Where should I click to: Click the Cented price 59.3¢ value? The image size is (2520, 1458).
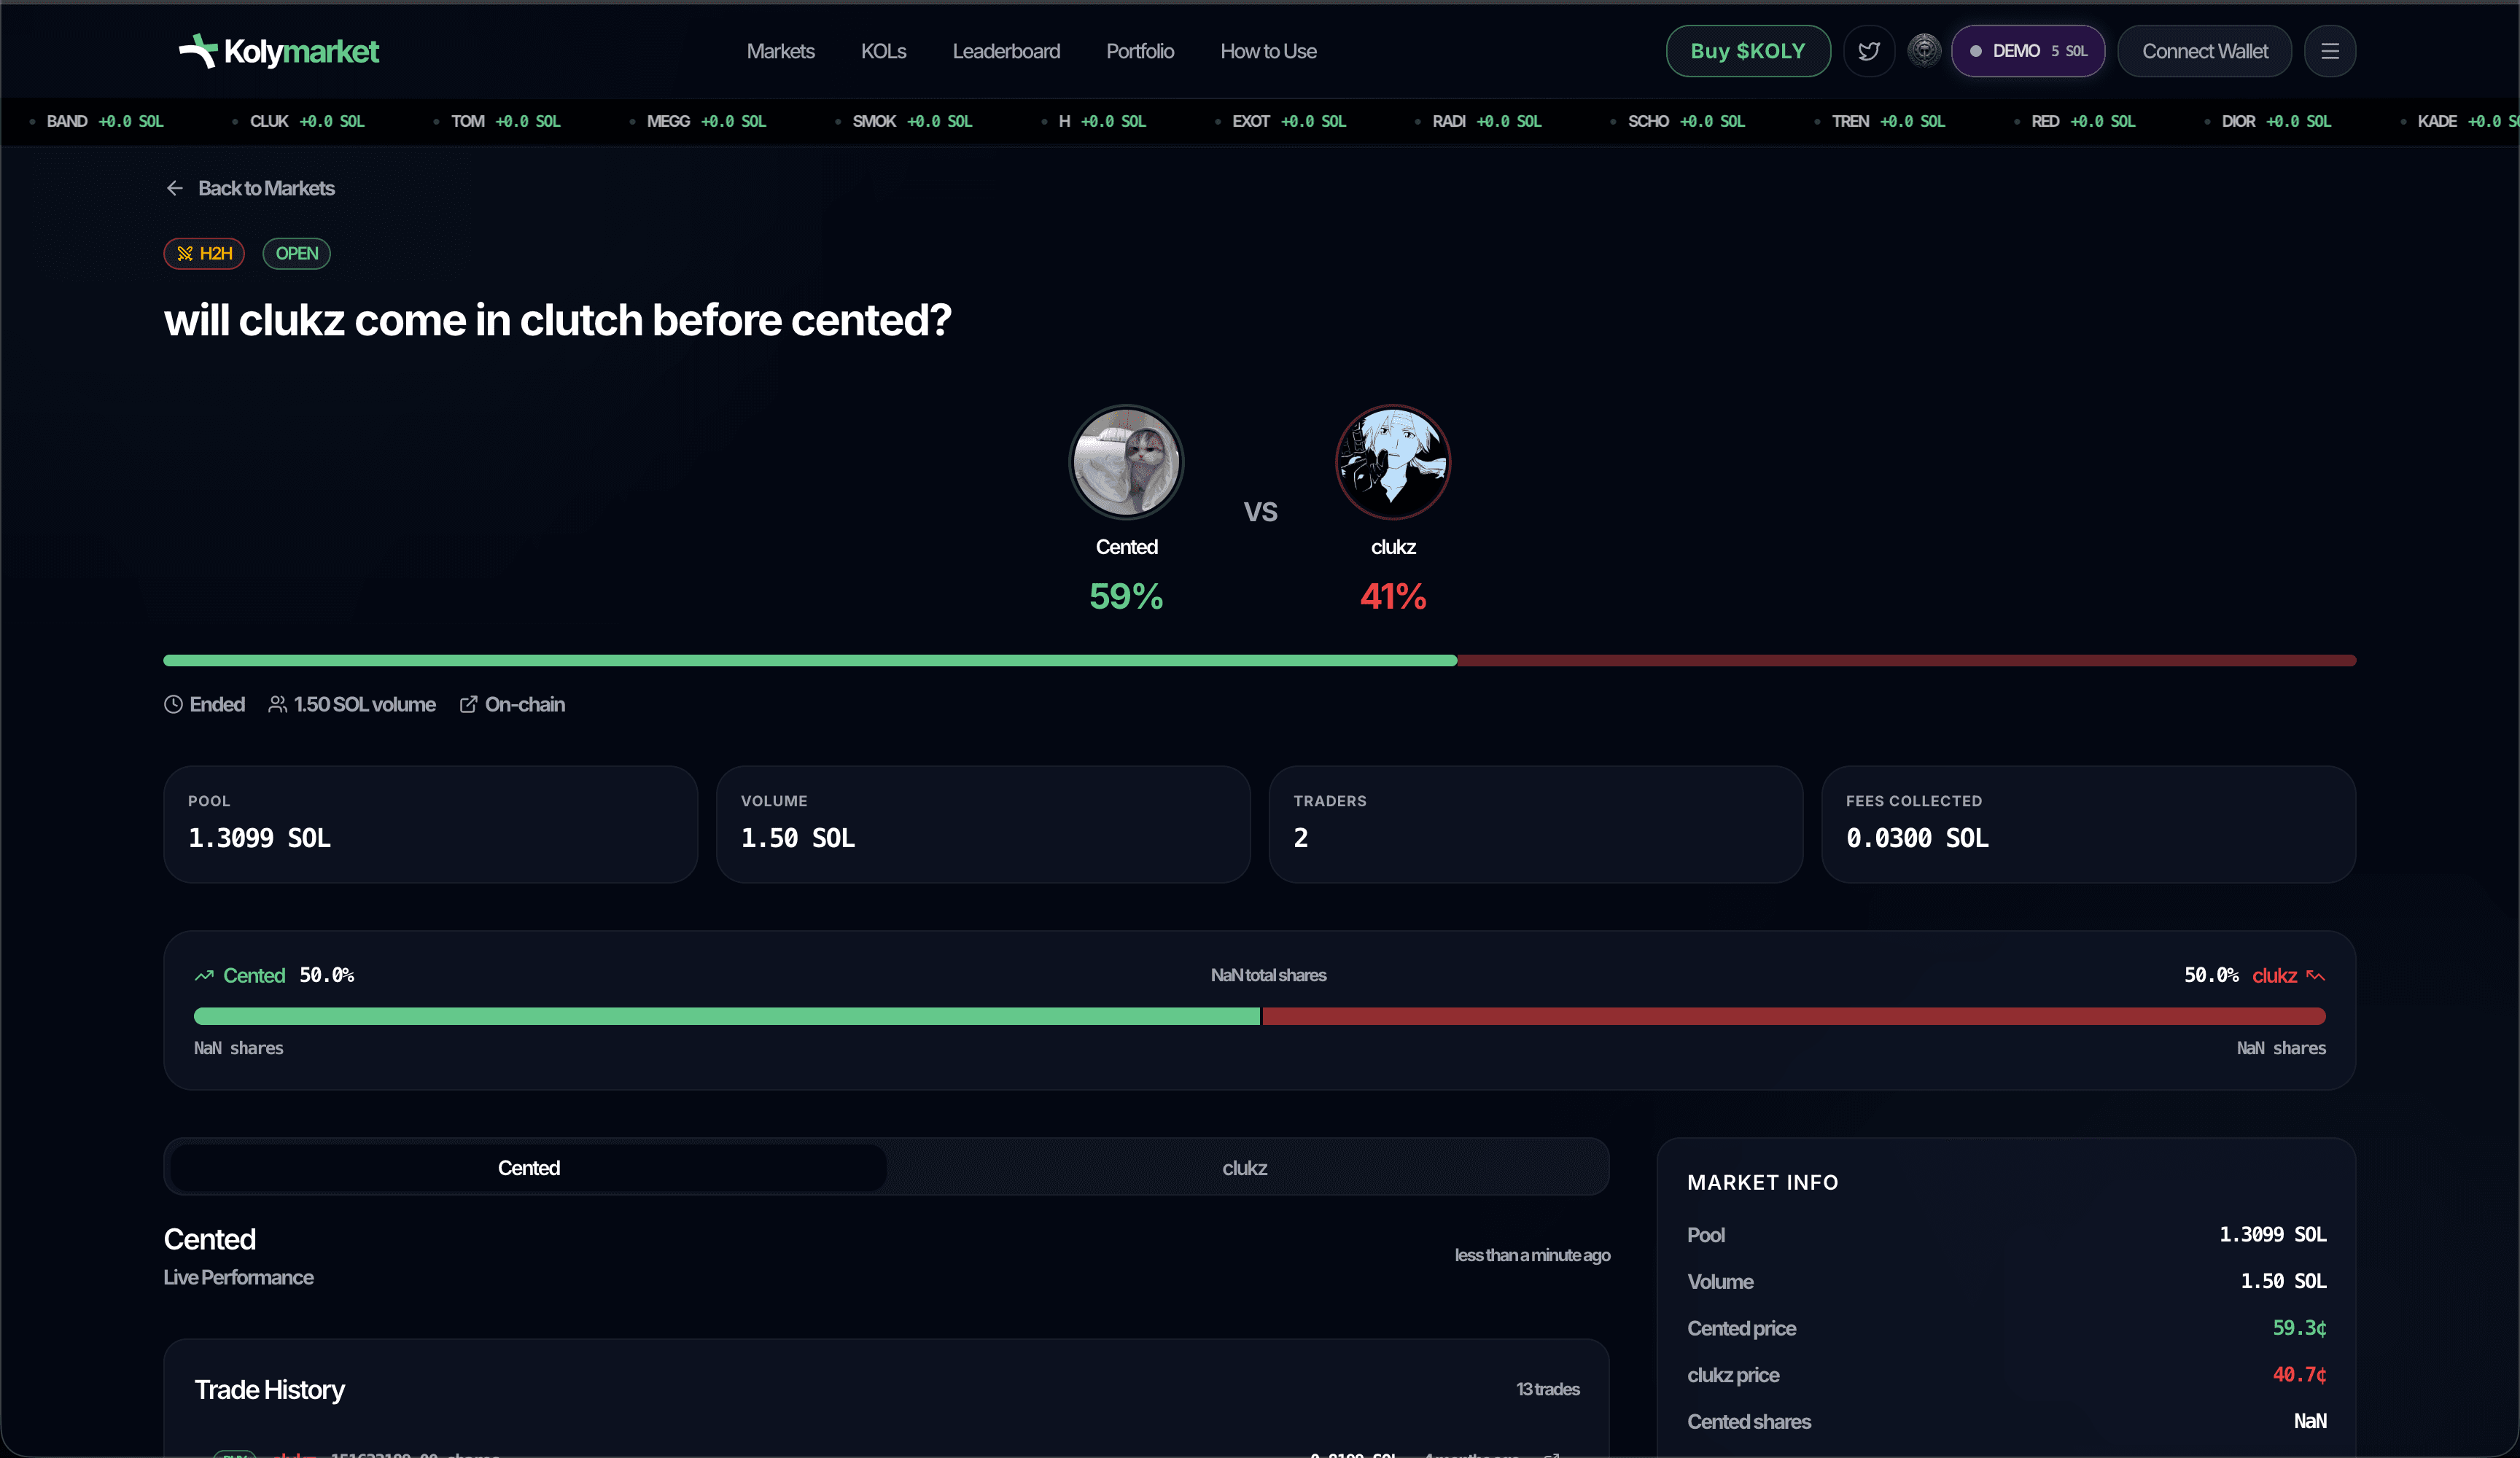pyautogui.click(x=2299, y=1328)
